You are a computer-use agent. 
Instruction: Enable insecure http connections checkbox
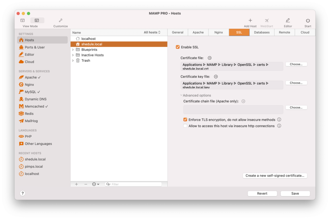pos(185,126)
